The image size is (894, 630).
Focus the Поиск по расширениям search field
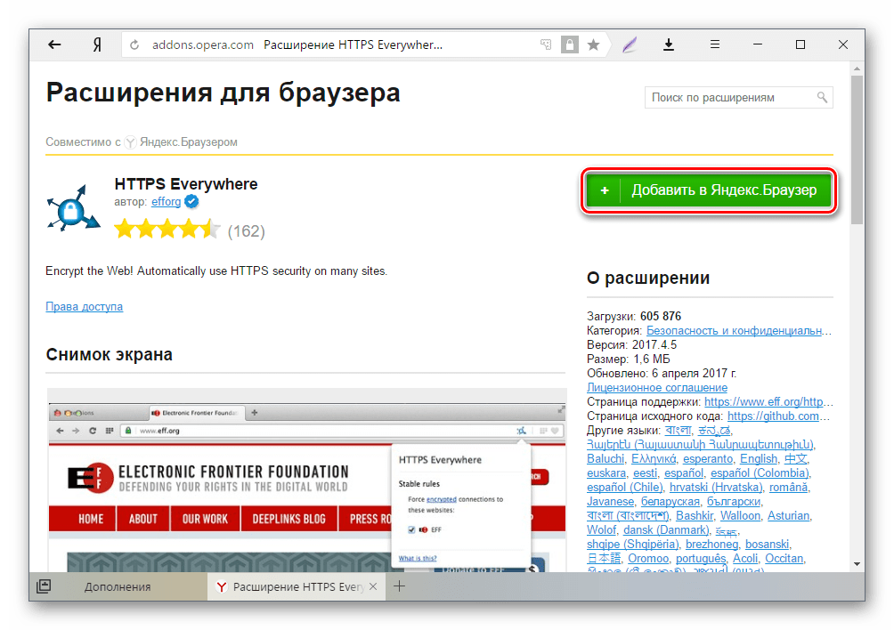pyautogui.click(x=738, y=97)
